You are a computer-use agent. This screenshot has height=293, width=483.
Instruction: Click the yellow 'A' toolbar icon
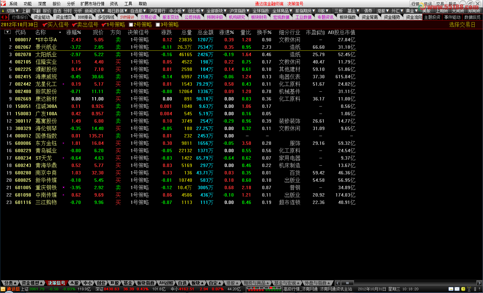(3, 11)
